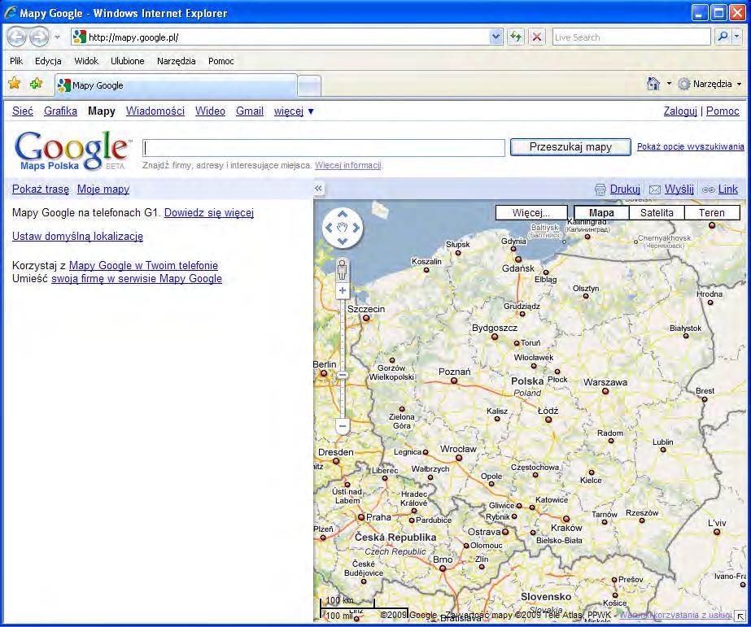Switch to Mapa map view
Viewport: 751px width, 627px height.
(x=601, y=212)
